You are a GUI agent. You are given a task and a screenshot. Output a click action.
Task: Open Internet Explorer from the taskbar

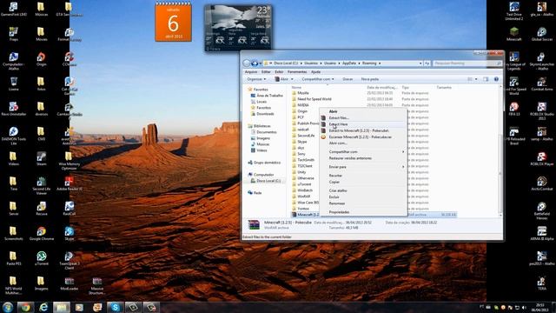pos(43,307)
